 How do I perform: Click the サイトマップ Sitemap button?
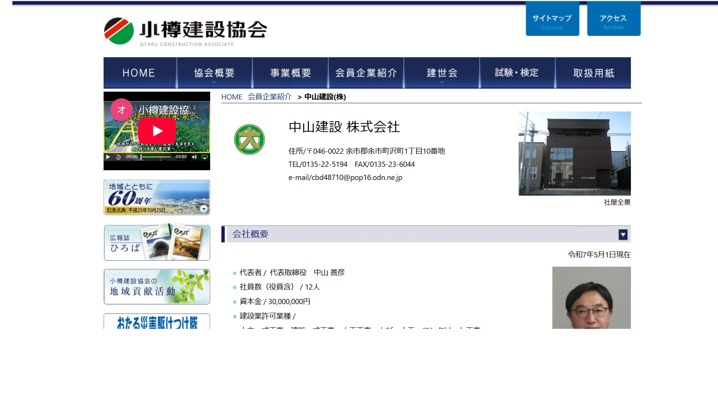[552, 19]
